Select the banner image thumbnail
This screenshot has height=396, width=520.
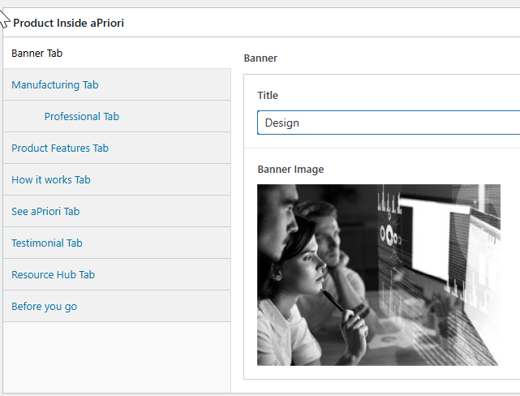click(x=379, y=275)
